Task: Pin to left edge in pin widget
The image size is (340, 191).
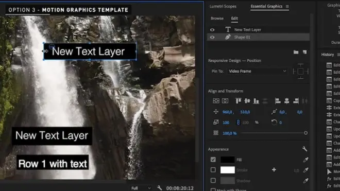Action: tap(294, 71)
